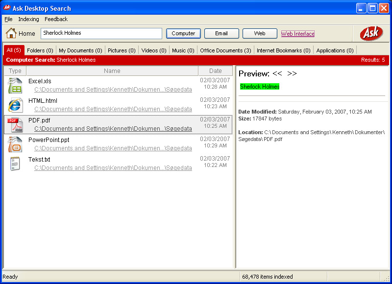Sort results by the Type column header
Viewport: 392px width, 284px height.
click(15, 71)
